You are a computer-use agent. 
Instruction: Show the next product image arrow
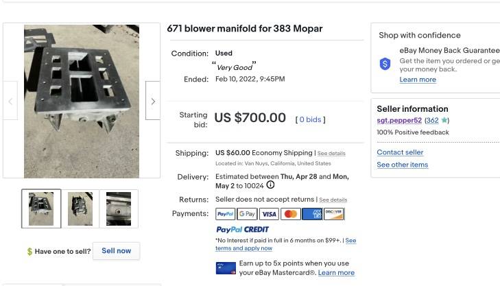(x=153, y=102)
